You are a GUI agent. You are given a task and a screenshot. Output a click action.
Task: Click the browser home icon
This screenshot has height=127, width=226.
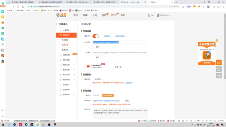(x=23, y=6)
